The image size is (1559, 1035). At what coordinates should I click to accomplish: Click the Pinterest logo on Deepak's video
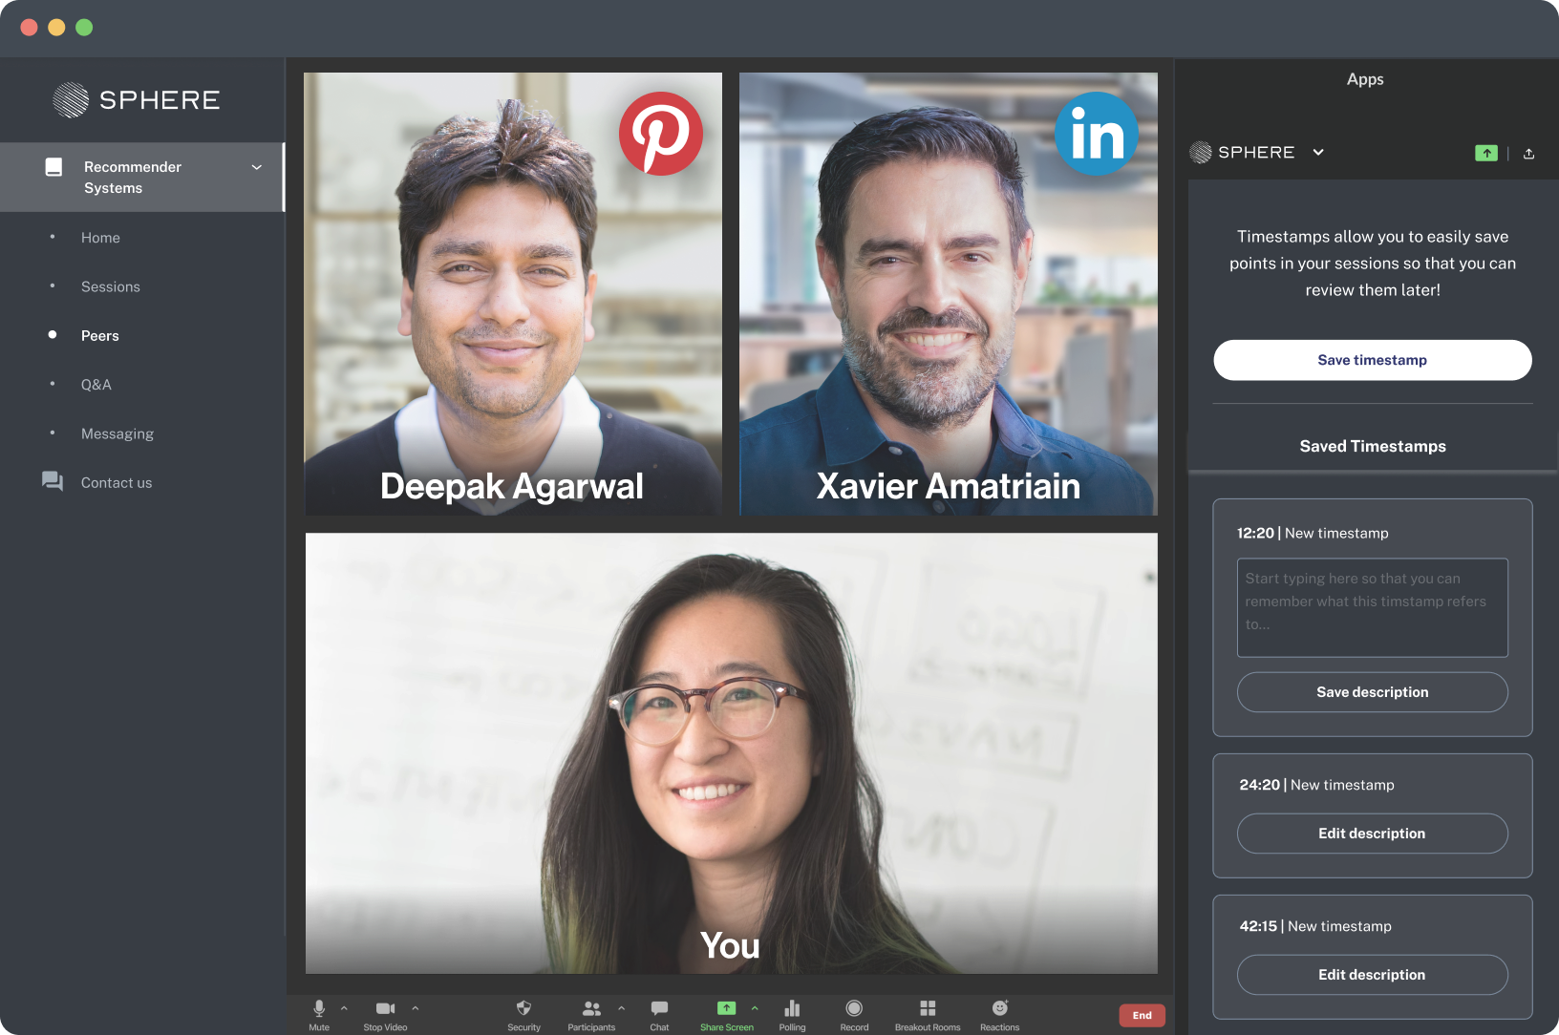pyautogui.click(x=661, y=134)
